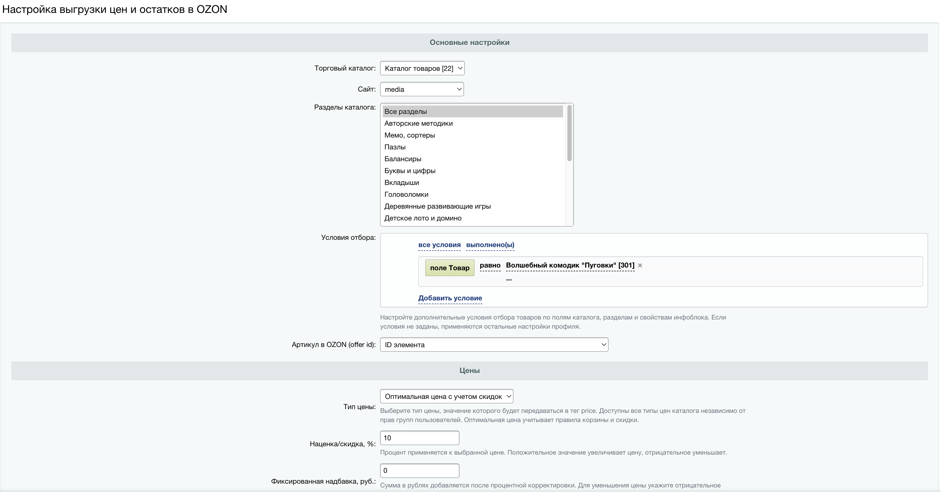Open the Сайт media dropdown
Image resolution: width=941 pixels, height=492 pixels.
(x=422, y=89)
